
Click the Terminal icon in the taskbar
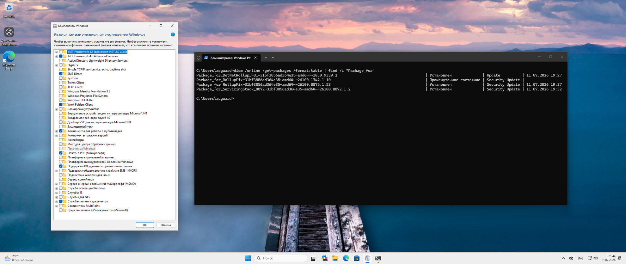click(x=378, y=258)
